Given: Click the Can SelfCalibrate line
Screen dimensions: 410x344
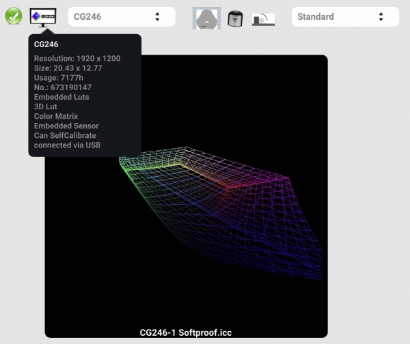Looking at the screenshot, I should click(65, 136).
